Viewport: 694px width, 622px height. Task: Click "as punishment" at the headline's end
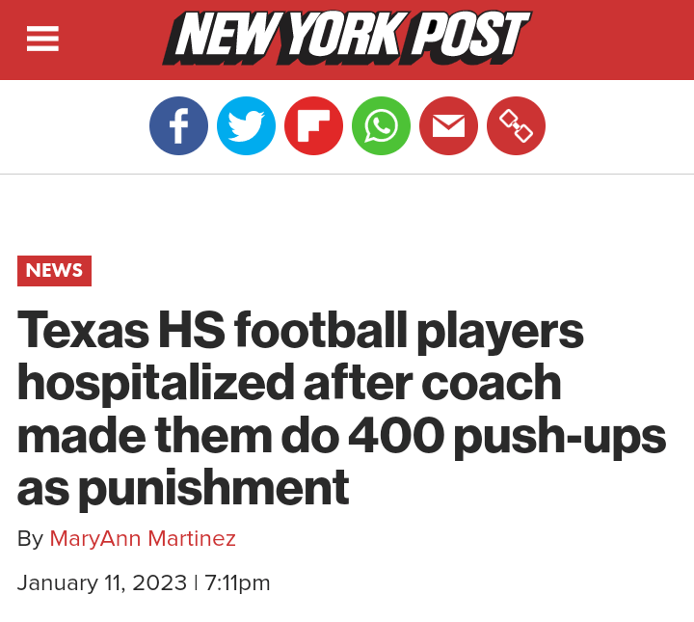(x=183, y=488)
